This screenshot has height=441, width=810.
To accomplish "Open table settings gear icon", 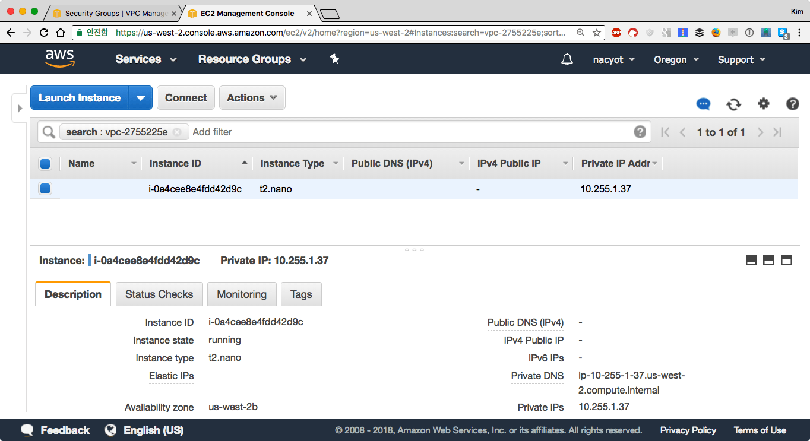I will click(763, 104).
